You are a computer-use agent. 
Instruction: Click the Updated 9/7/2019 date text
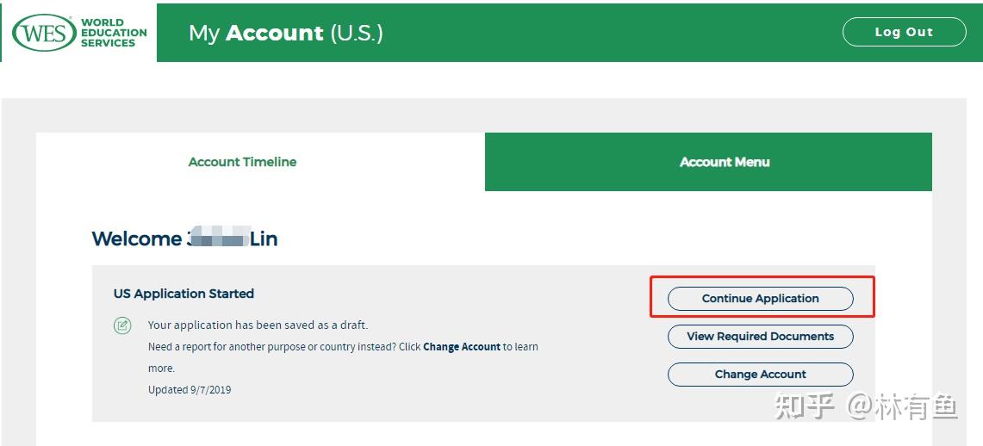click(x=190, y=390)
